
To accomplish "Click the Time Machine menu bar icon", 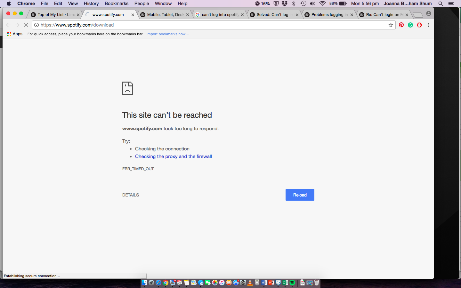I will (303, 4).
